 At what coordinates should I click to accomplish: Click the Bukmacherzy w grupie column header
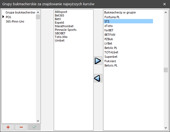pos(120,12)
